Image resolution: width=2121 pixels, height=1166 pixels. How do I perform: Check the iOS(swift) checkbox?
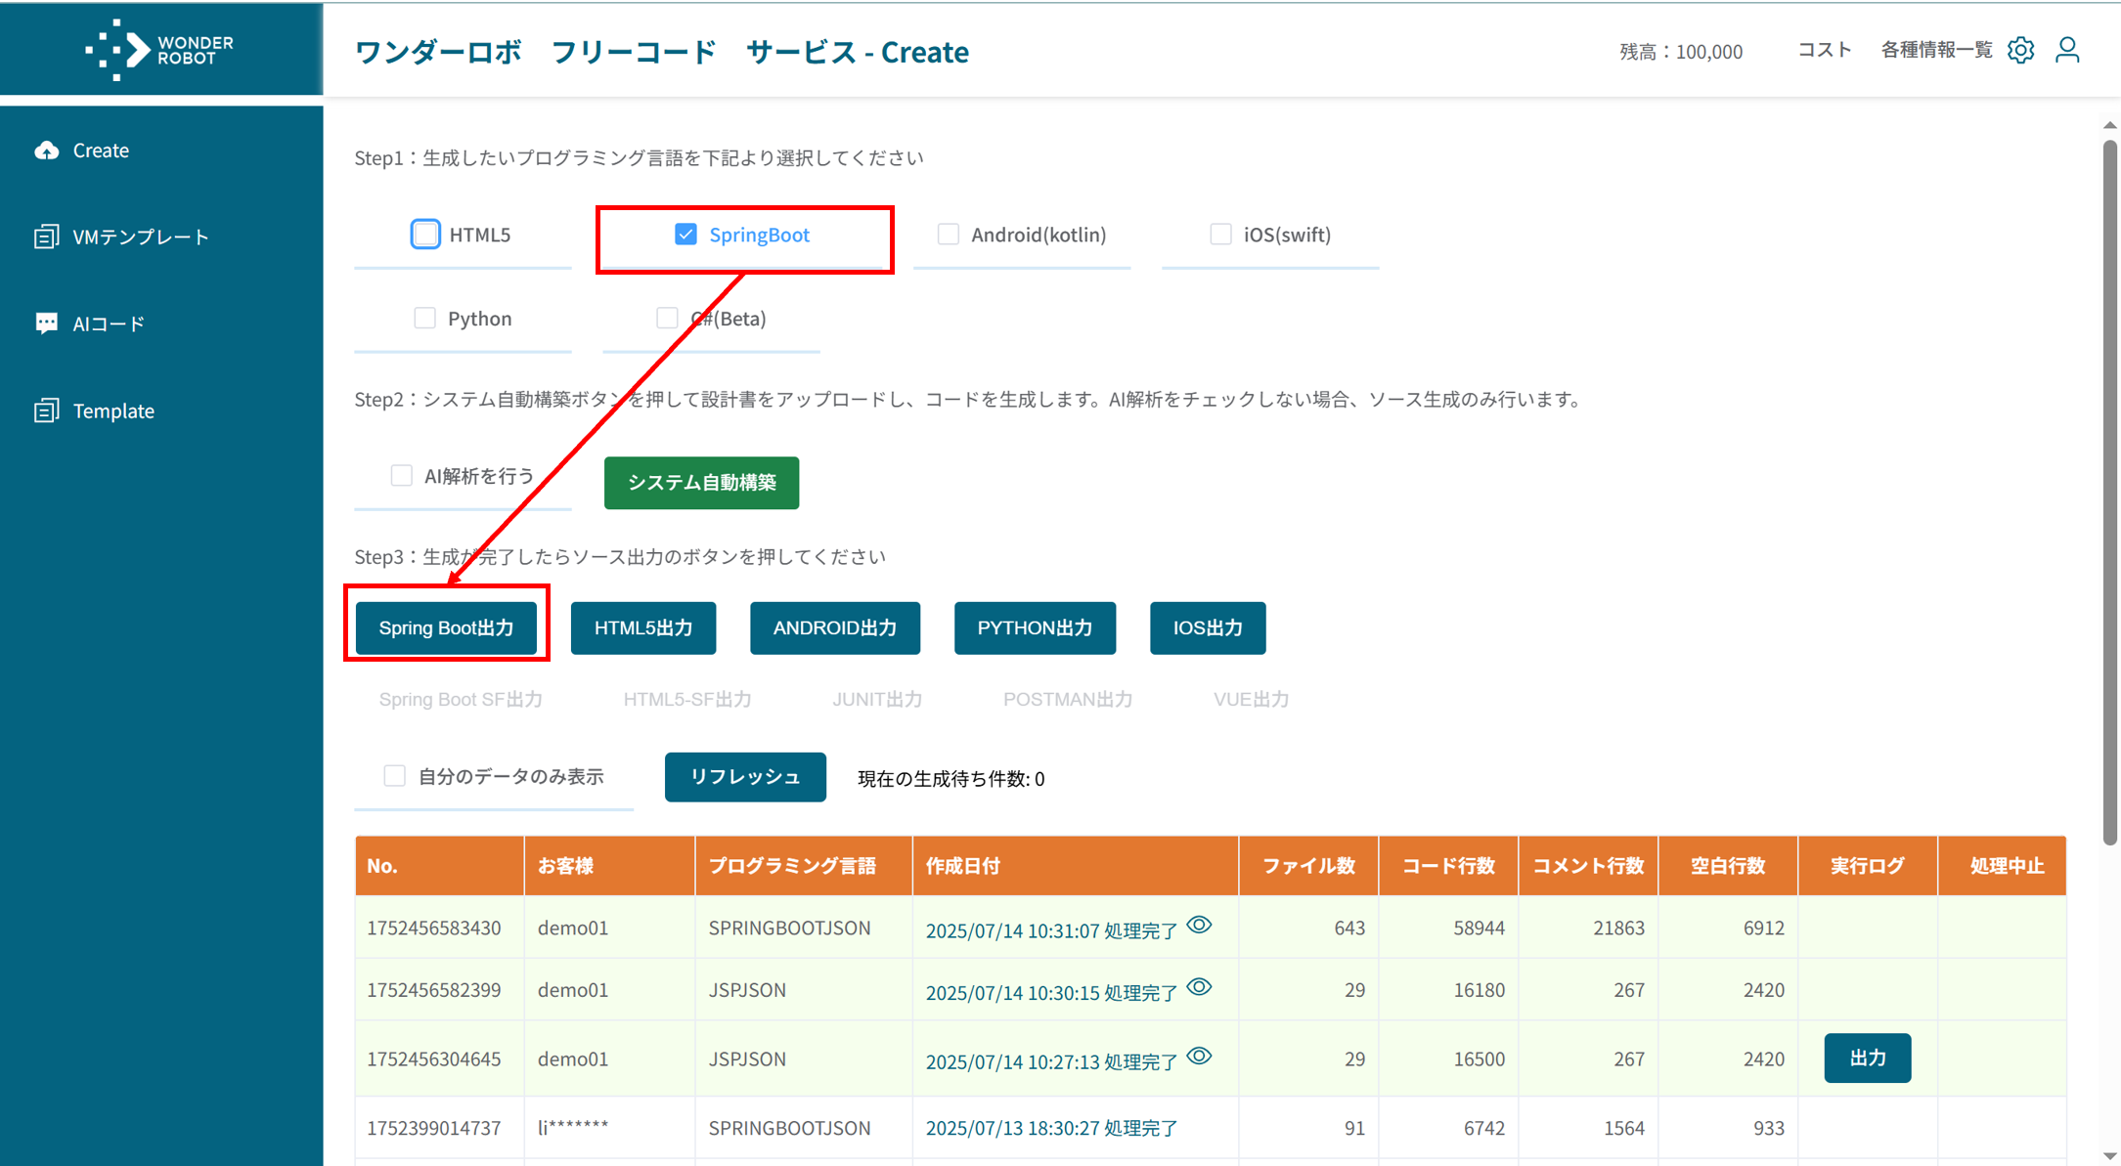(x=1220, y=235)
